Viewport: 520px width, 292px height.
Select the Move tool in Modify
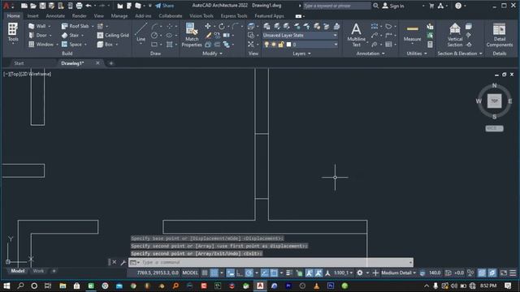coord(208,26)
